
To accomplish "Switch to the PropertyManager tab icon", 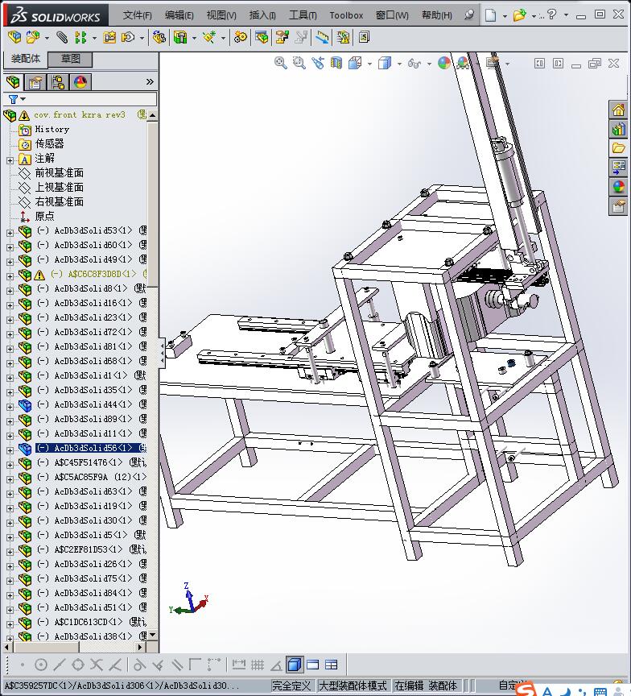I will click(x=35, y=82).
